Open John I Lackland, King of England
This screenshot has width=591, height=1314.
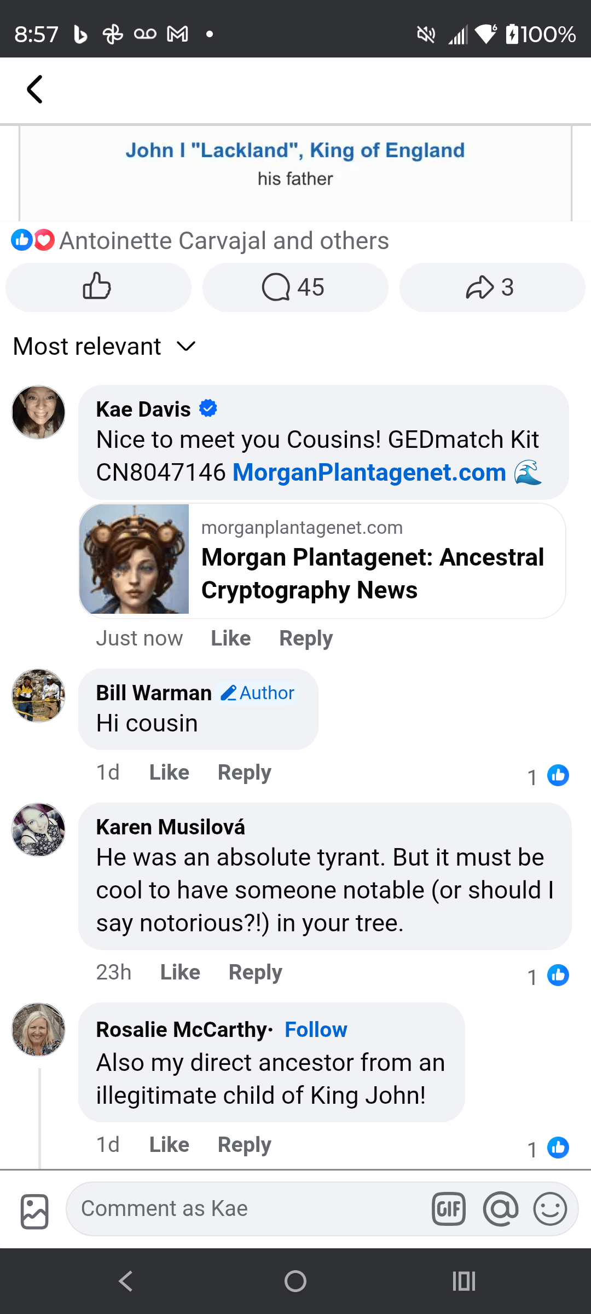click(x=296, y=150)
